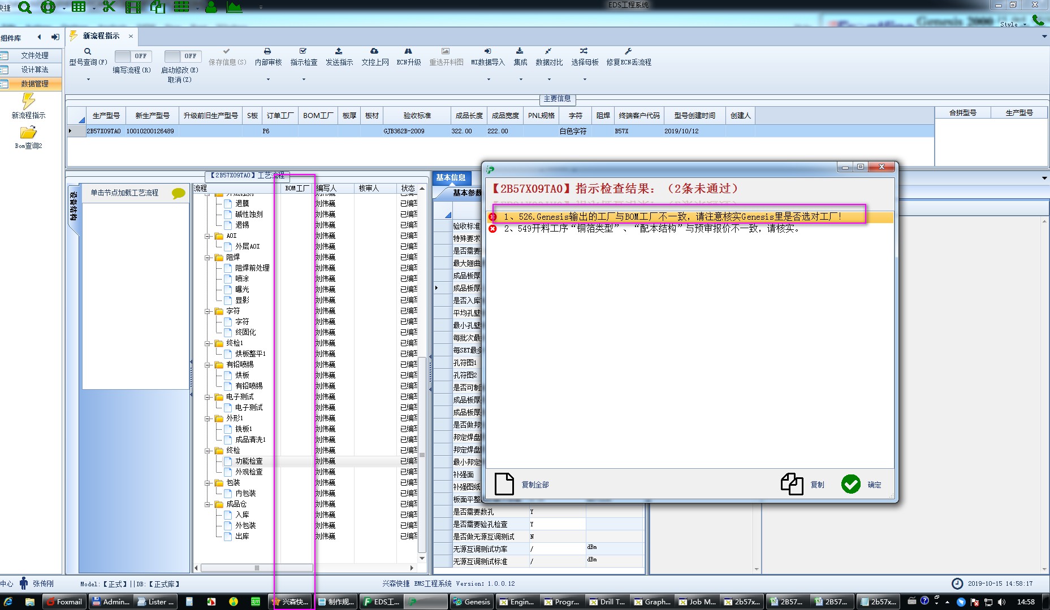Image resolution: width=1050 pixels, height=610 pixels.
Task: Click the 数据对比 compare icon
Action: click(x=548, y=51)
